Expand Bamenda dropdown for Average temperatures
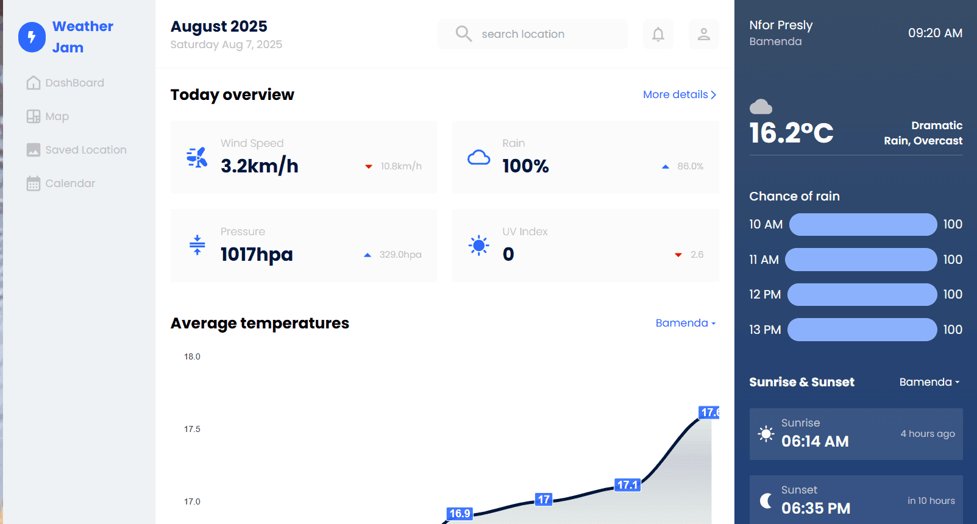 (x=685, y=323)
